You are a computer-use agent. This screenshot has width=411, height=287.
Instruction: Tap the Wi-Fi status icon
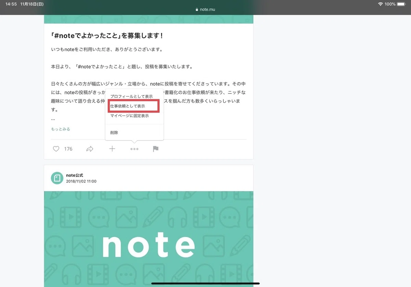coord(381,4)
